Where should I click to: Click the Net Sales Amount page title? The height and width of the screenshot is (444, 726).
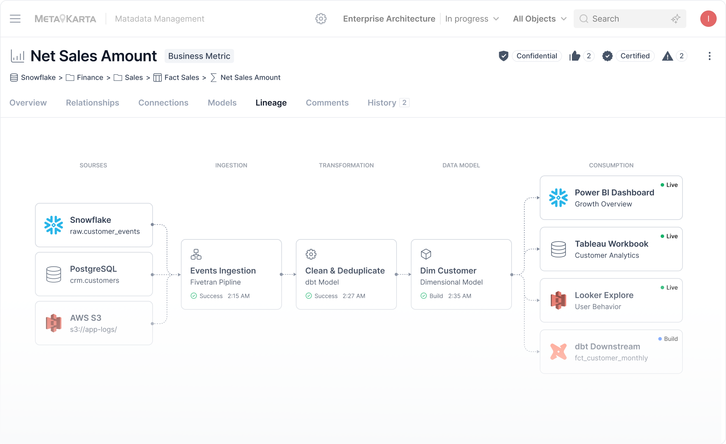(x=94, y=56)
